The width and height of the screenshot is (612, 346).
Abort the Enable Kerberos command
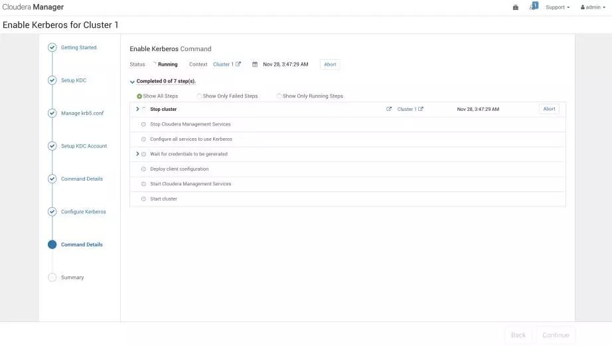pyautogui.click(x=330, y=64)
